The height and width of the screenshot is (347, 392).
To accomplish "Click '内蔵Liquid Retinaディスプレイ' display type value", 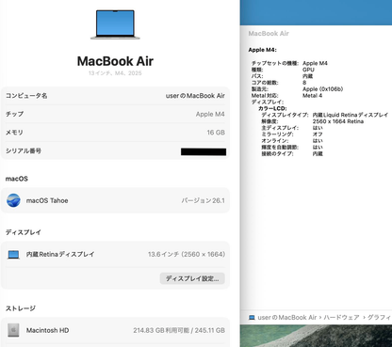I will point(351,115).
